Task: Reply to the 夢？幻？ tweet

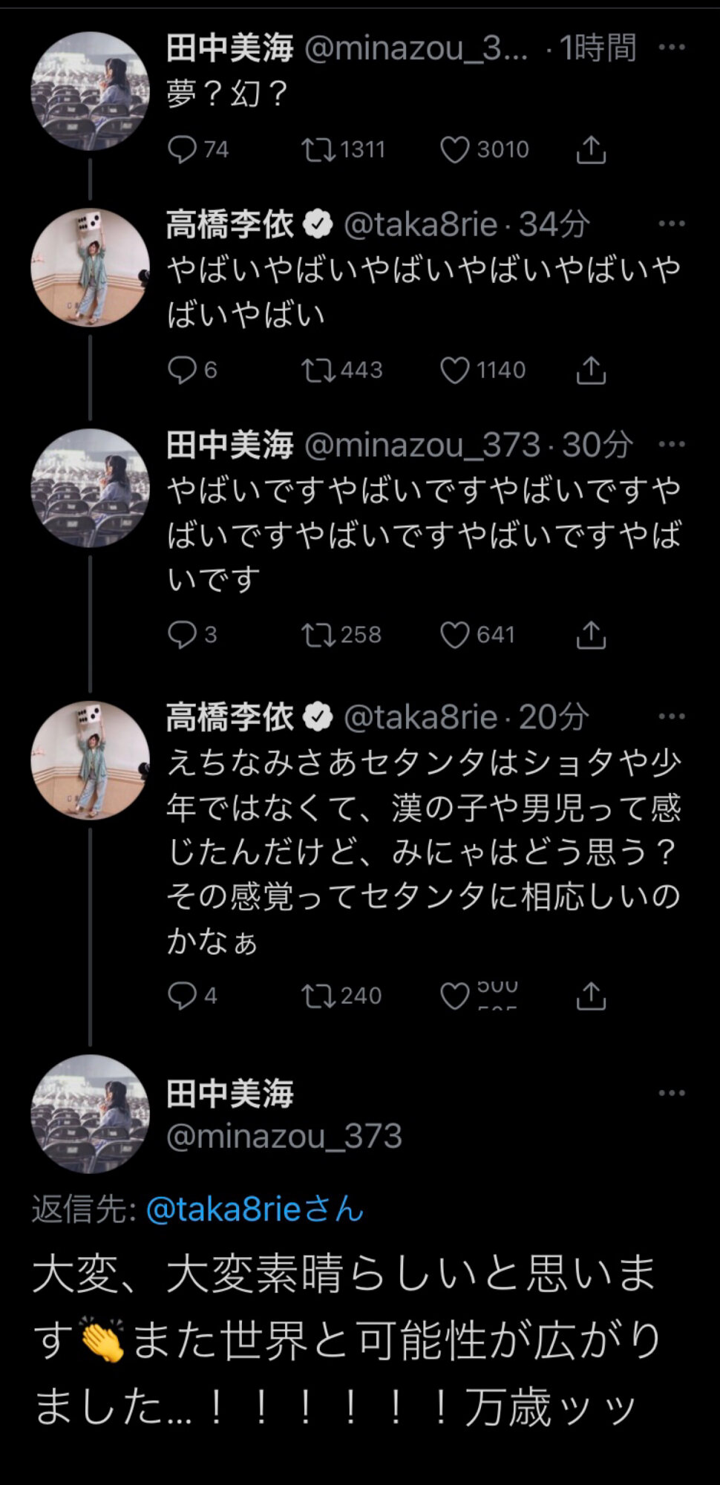Action: tap(182, 149)
